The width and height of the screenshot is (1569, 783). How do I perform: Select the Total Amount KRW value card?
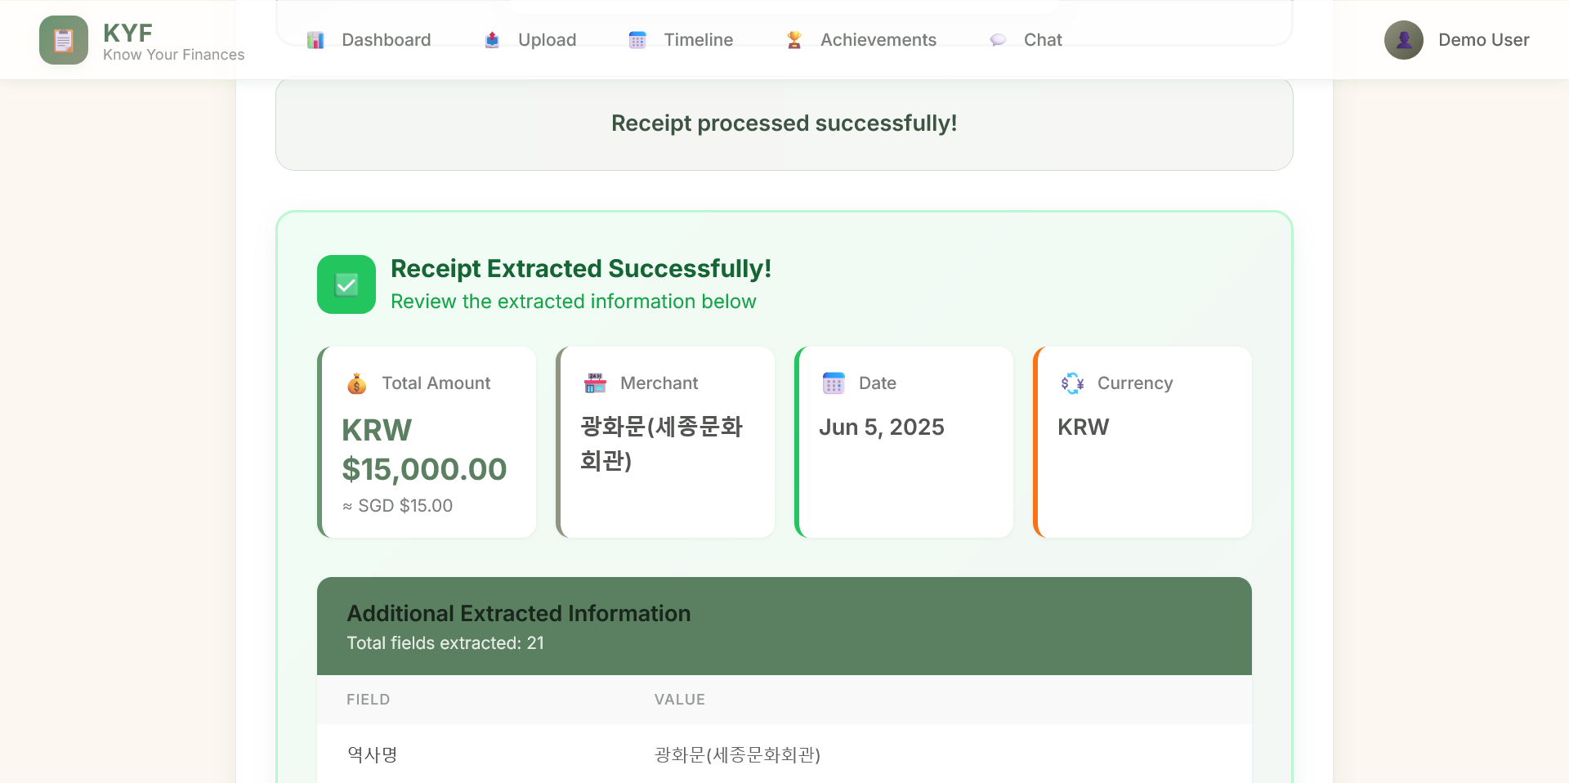[426, 442]
